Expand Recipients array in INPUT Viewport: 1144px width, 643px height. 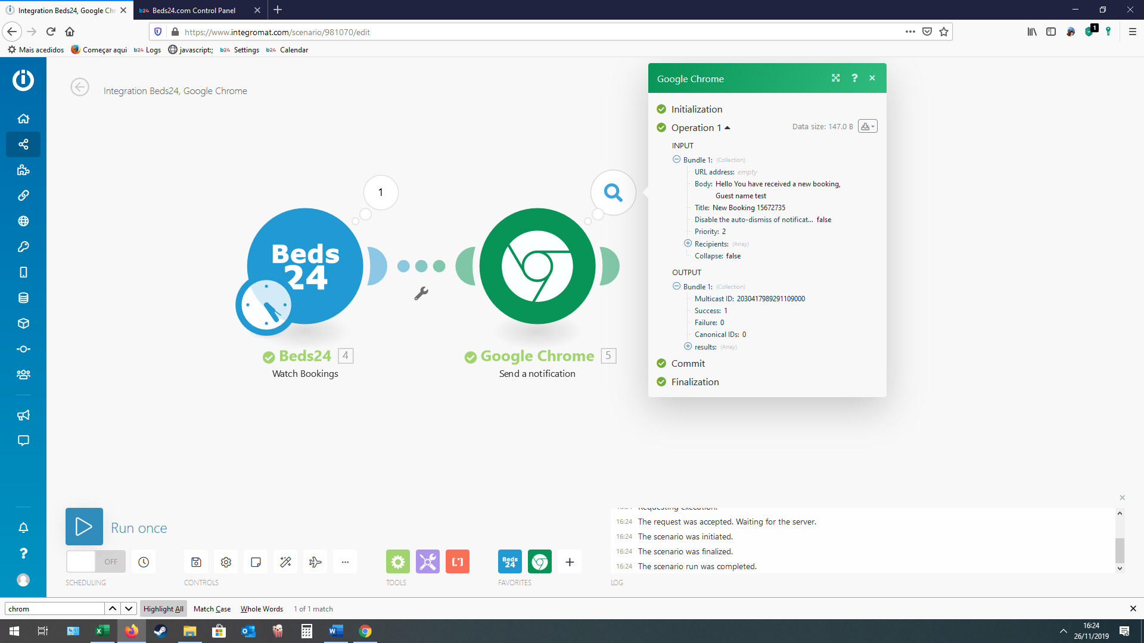pyautogui.click(x=688, y=243)
